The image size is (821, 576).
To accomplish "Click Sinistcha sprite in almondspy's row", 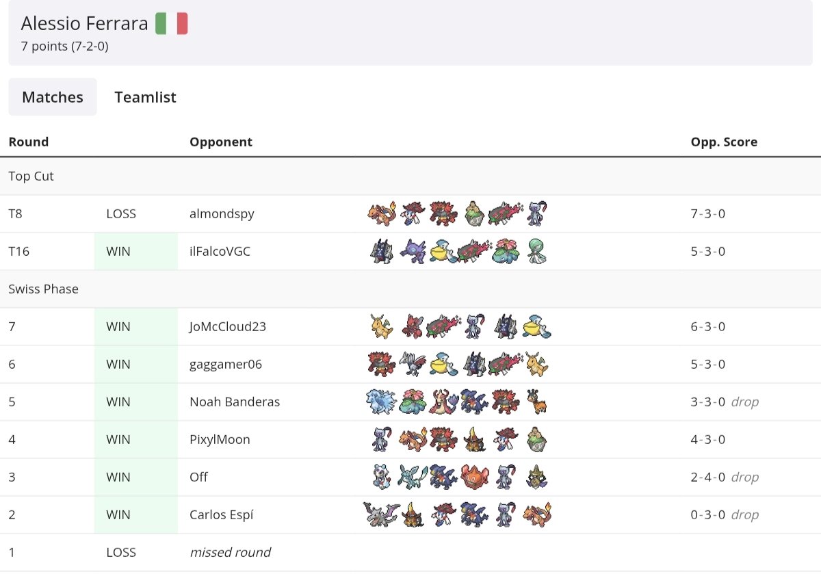I will pos(474,214).
